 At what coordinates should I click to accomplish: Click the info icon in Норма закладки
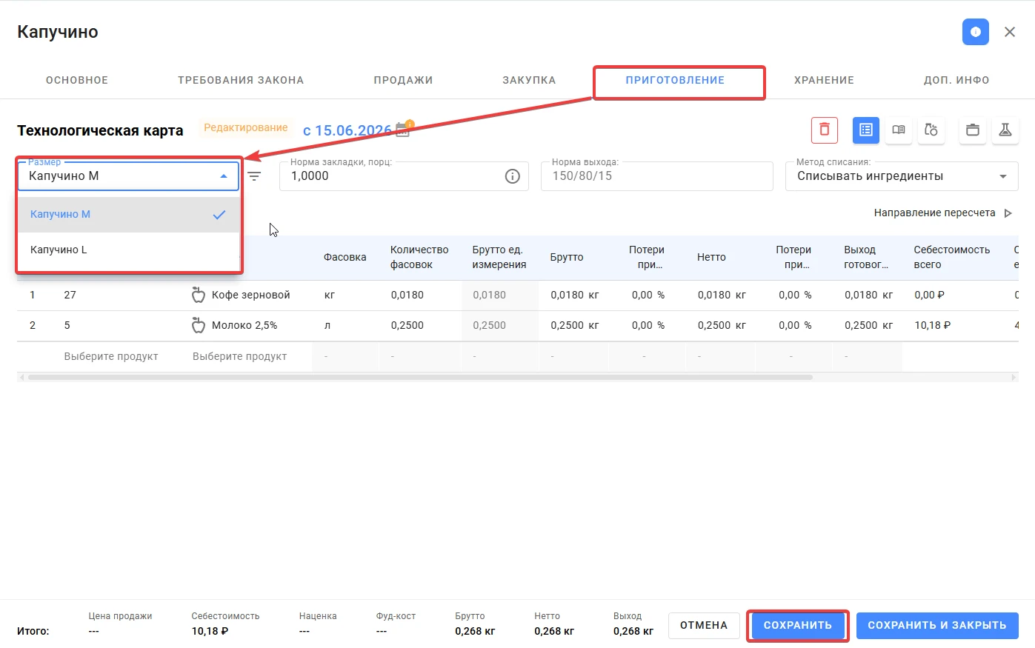[512, 176]
